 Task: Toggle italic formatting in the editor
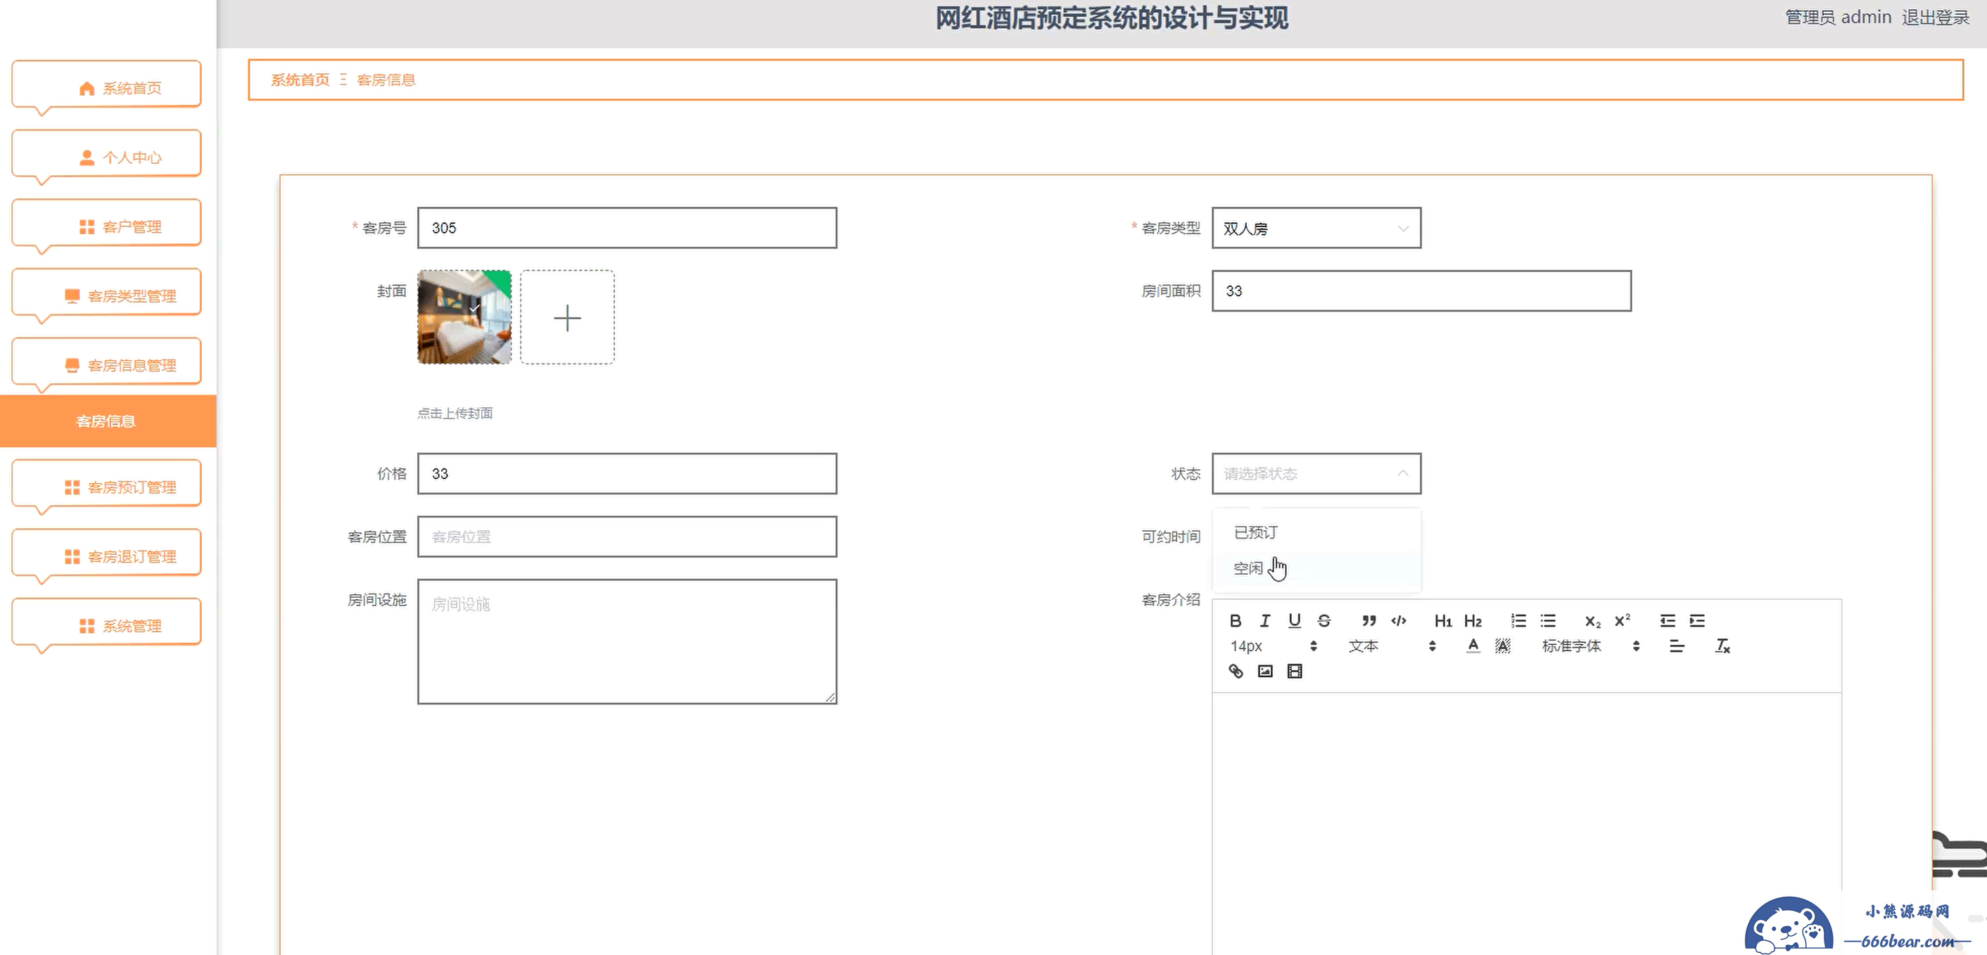click(1265, 620)
